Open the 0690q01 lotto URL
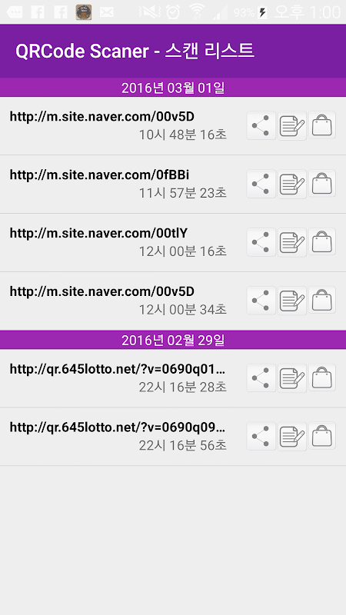The image size is (346, 615). pyautogui.click(x=118, y=369)
